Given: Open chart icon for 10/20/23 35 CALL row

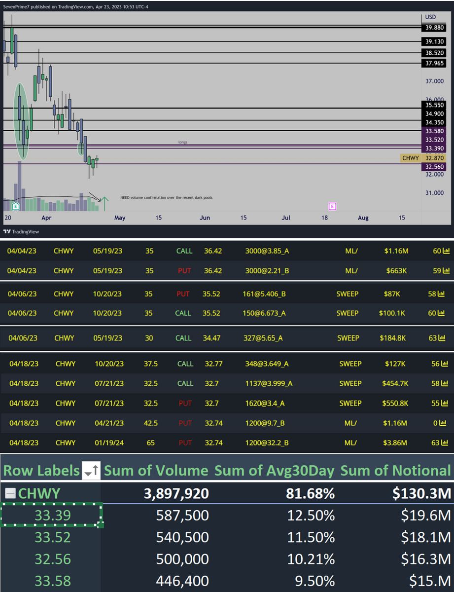Looking at the screenshot, I should [x=443, y=313].
